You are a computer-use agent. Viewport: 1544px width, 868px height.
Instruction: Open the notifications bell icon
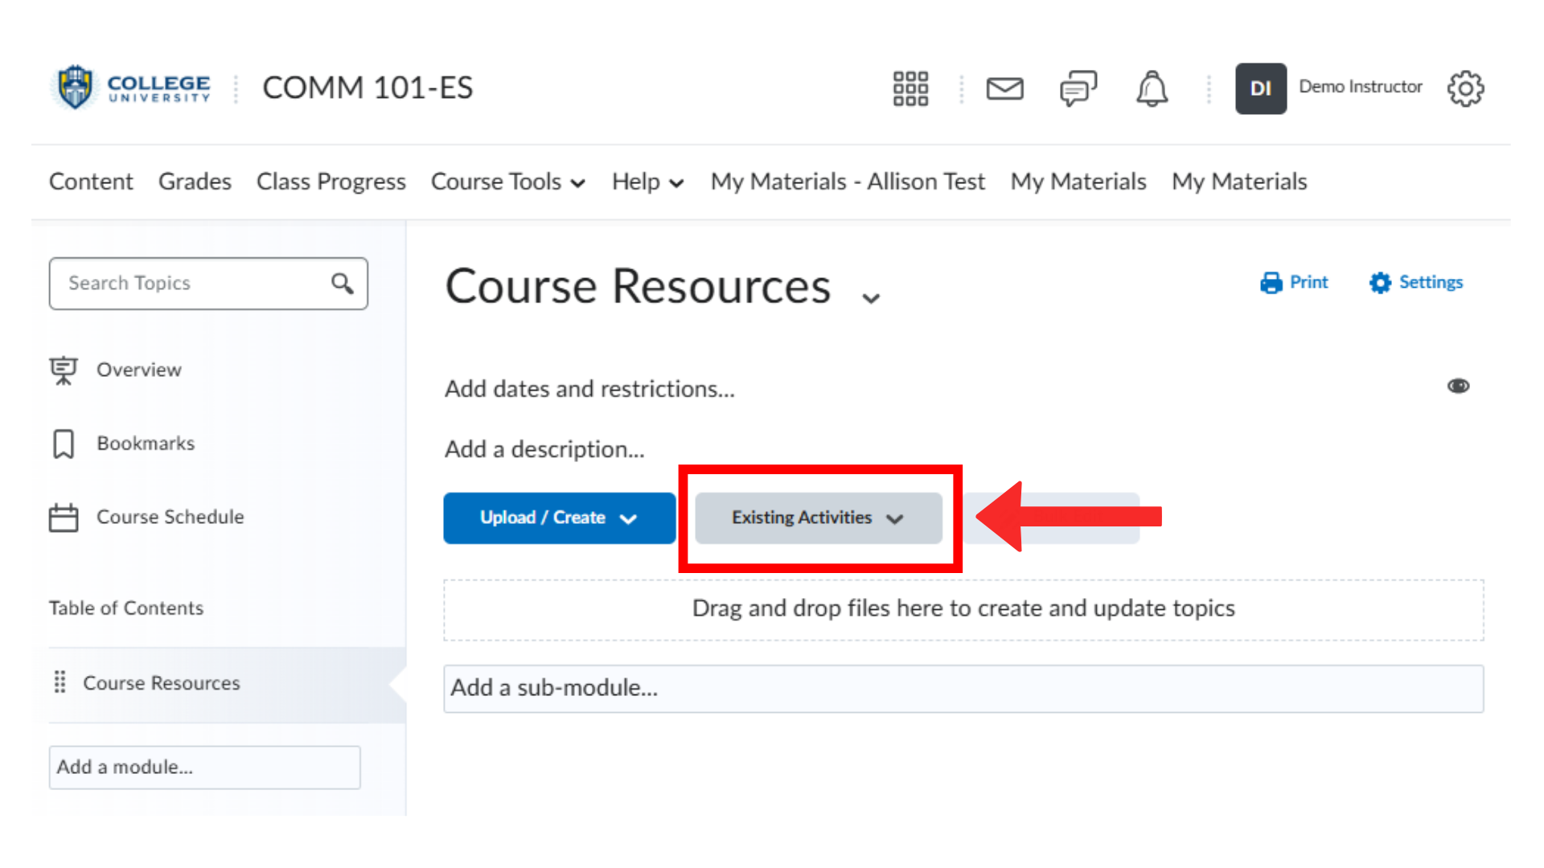click(1152, 88)
